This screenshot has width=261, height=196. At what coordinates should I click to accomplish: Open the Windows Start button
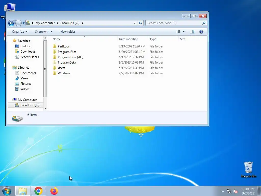[x=7, y=191]
